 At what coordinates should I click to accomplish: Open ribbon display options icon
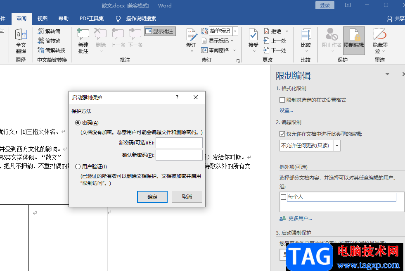[348, 5]
